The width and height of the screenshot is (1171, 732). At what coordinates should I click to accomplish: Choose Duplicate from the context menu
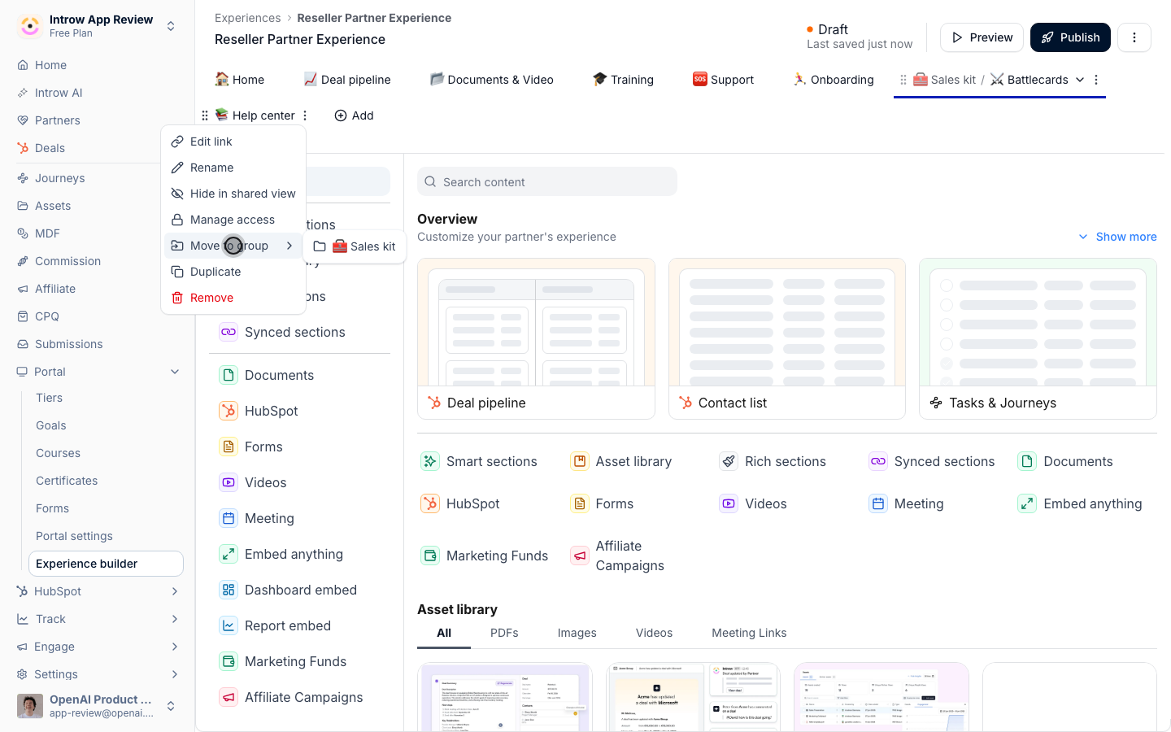pyautogui.click(x=233, y=272)
